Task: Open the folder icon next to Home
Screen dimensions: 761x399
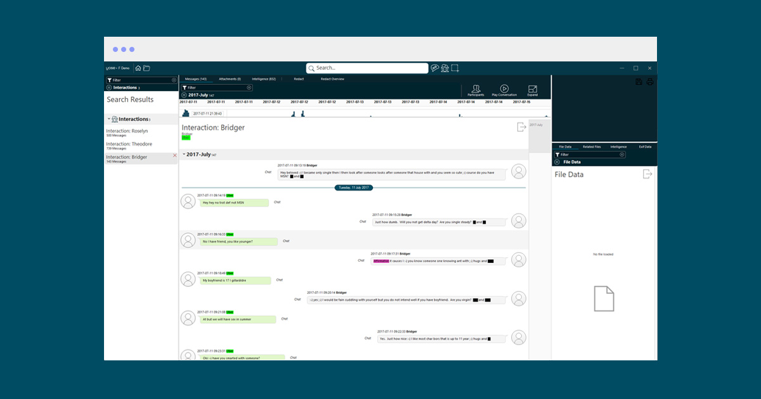Action: [146, 68]
